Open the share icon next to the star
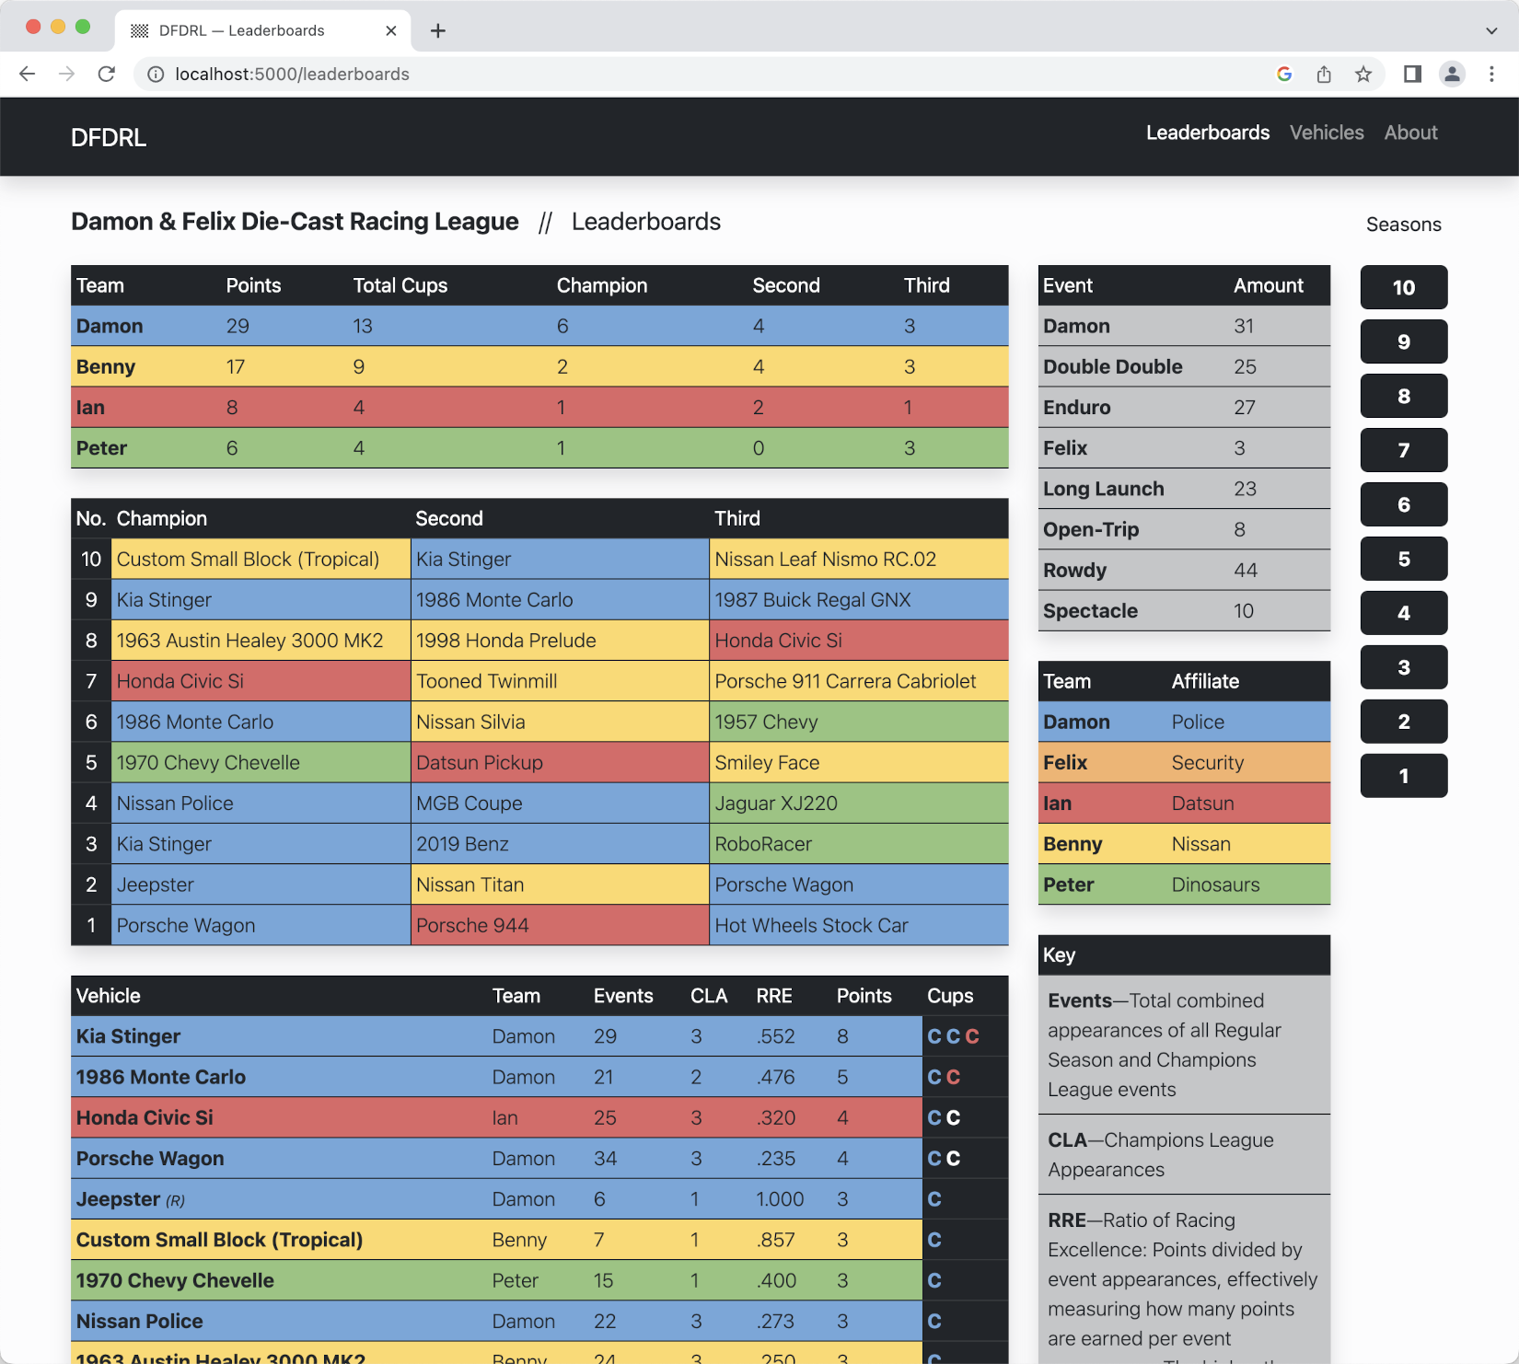The image size is (1519, 1364). (x=1324, y=75)
